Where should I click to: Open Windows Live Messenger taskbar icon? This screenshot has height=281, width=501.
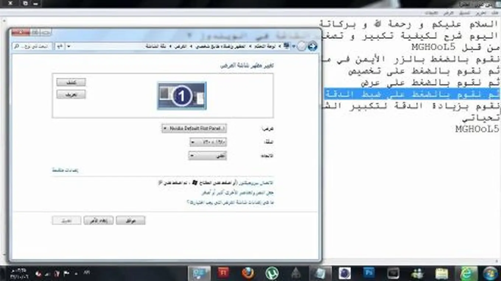coord(417,273)
